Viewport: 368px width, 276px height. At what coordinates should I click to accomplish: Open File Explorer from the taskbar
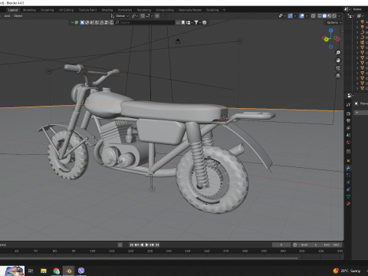pos(44,271)
